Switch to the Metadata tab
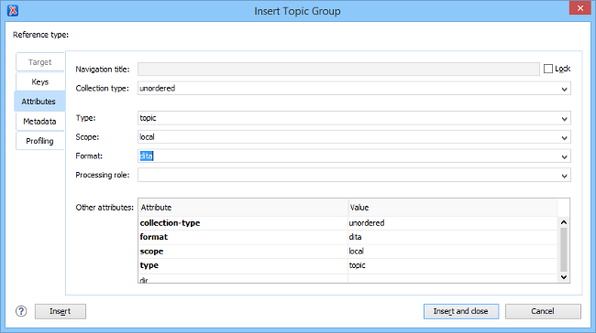Viewport: 596px width, 333px height. 40,122
